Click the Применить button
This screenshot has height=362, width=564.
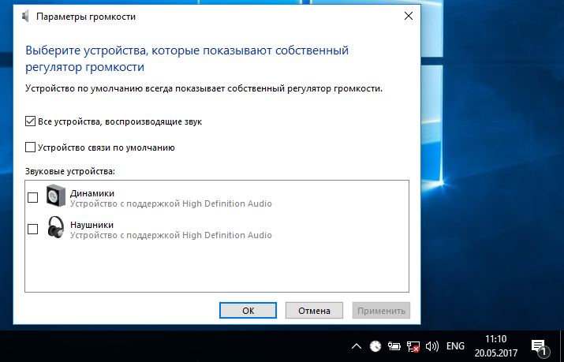381,310
